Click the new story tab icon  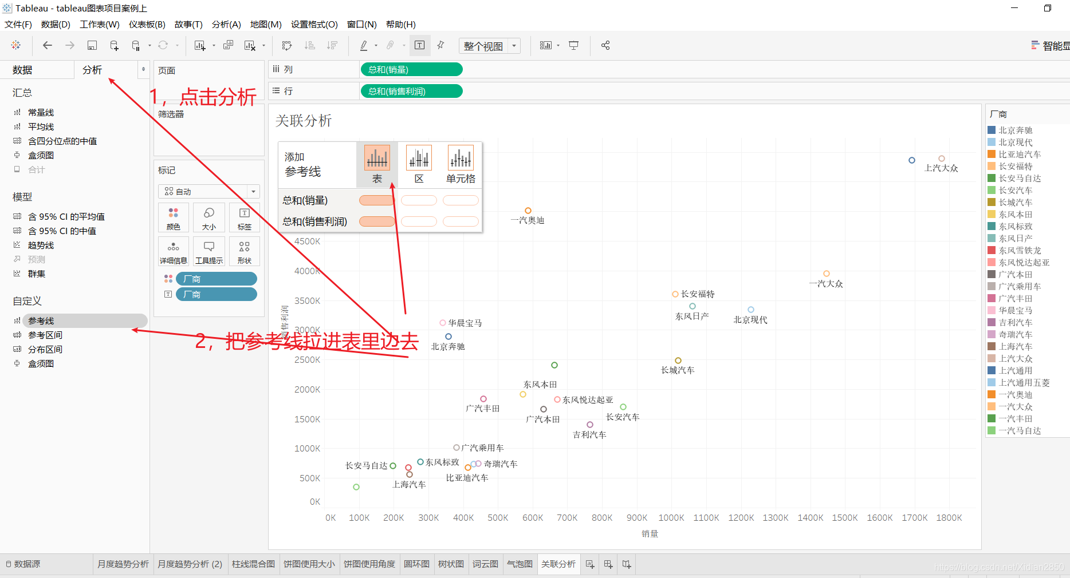pos(627,564)
